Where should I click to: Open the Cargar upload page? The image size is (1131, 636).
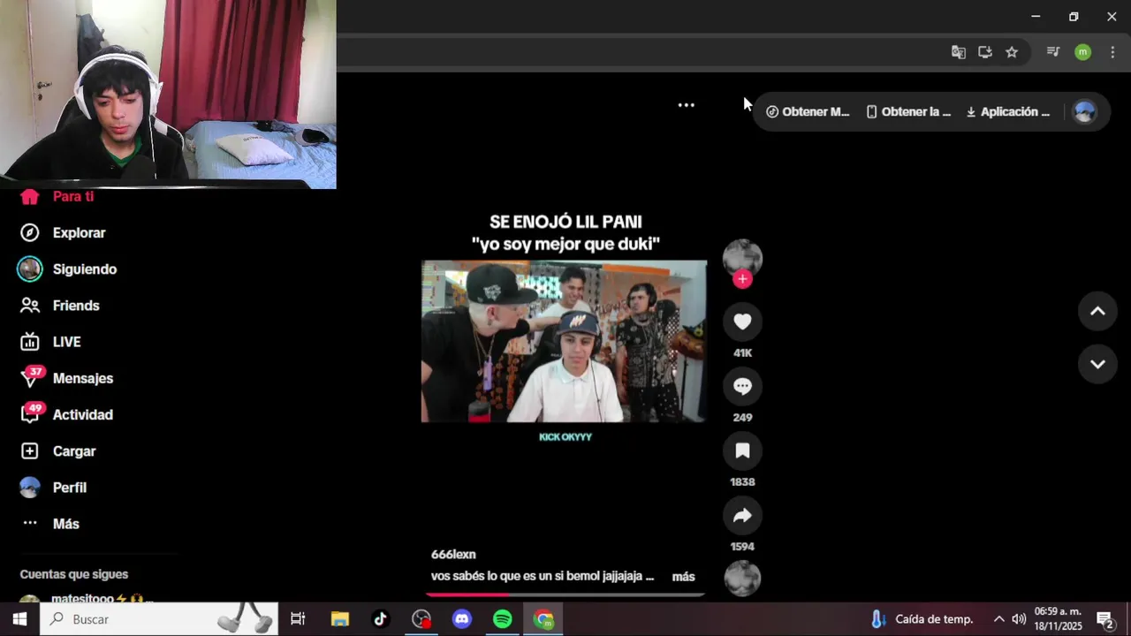[x=58, y=451]
